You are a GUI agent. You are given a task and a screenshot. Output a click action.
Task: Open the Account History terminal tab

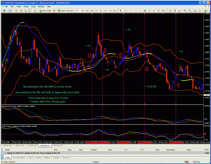(19, 158)
